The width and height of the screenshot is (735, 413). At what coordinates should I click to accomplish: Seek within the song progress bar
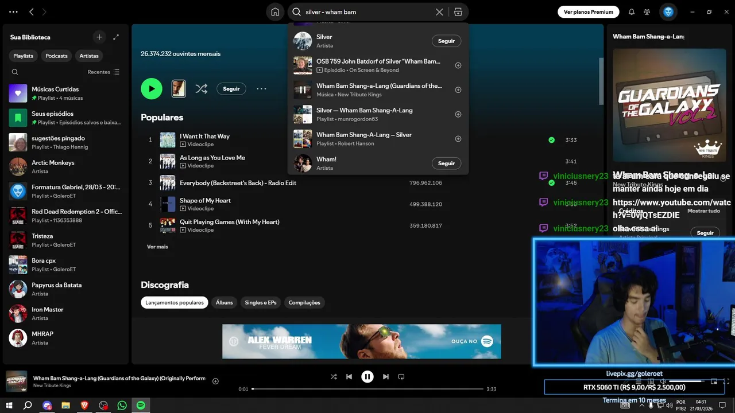pos(367,389)
